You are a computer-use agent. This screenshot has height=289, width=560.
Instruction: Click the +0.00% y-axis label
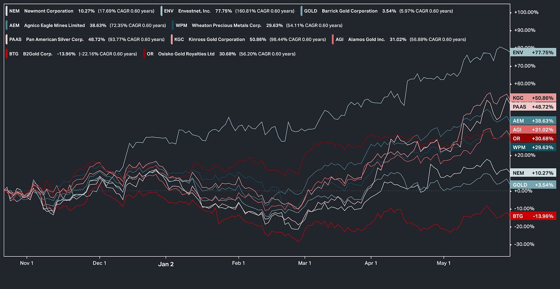coord(523,191)
